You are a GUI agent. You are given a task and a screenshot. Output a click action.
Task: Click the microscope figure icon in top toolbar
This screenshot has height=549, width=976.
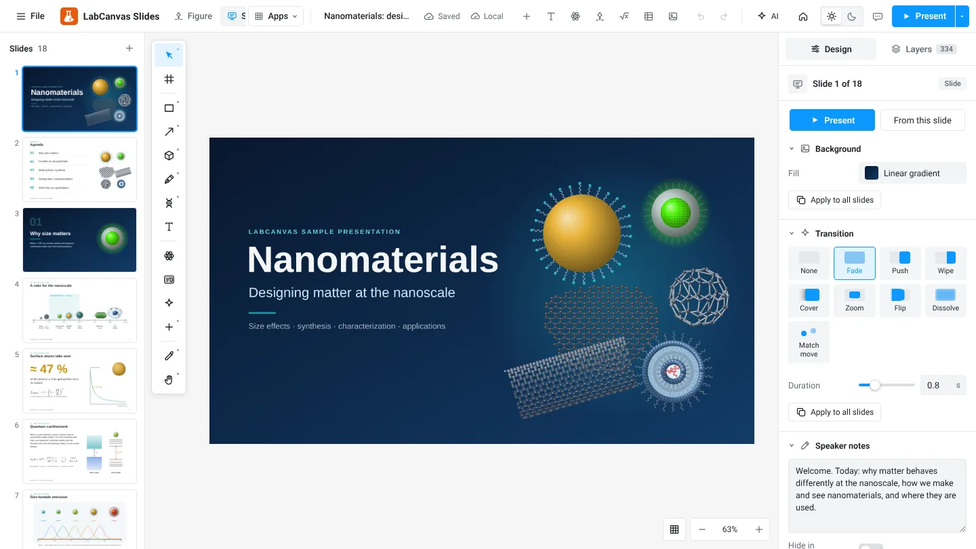[x=600, y=16]
